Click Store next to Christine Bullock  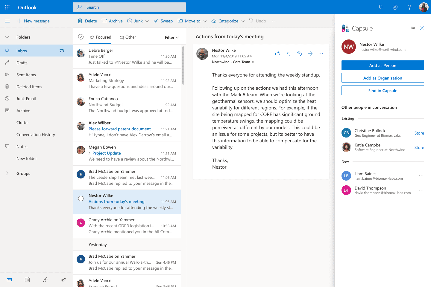(419, 133)
